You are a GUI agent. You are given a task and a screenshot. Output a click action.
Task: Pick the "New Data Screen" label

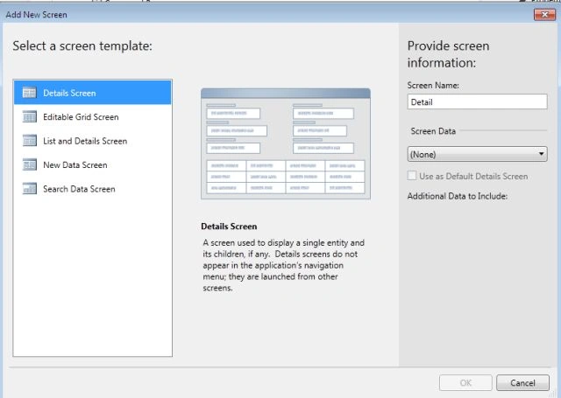click(x=75, y=165)
